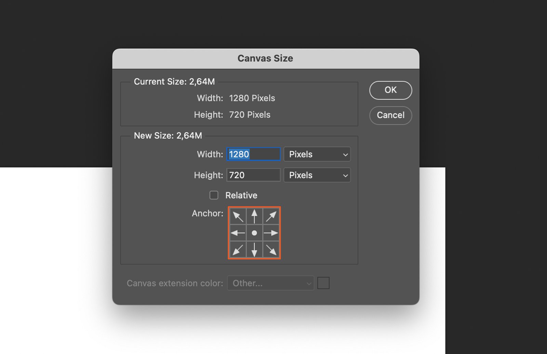Open the Width units Pixels dropdown
Image resolution: width=547 pixels, height=354 pixels.
[317, 154]
